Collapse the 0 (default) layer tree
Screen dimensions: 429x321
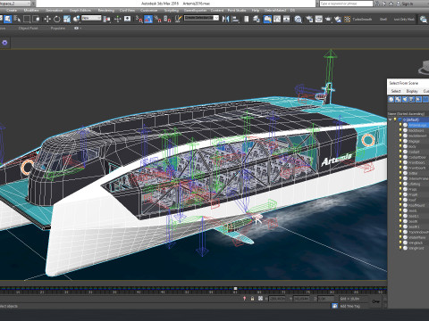pyautogui.click(x=391, y=119)
